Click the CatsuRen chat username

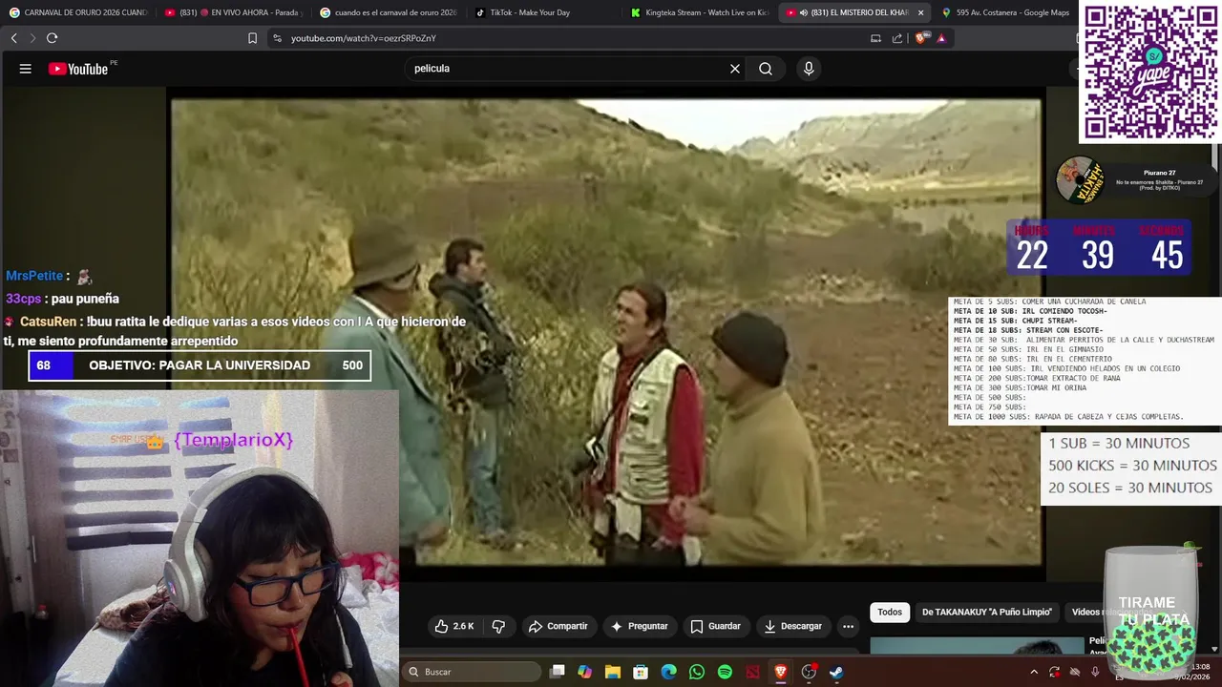pos(48,322)
